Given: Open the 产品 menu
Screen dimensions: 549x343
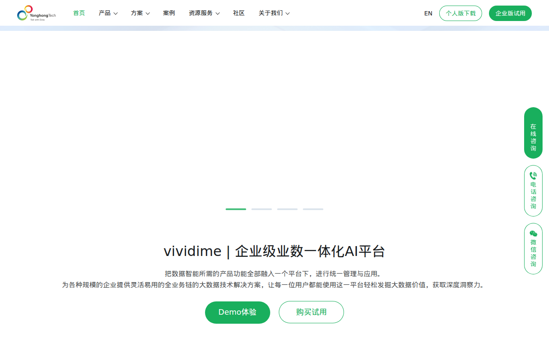Looking at the screenshot, I should pos(105,13).
